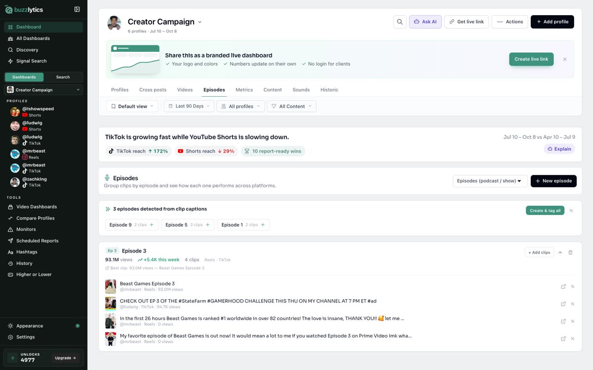Remove the 'first 26 hours' clip
The width and height of the screenshot is (593, 370).
click(573, 321)
